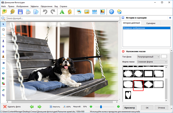The width and height of the screenshot is (173, 113).
Task: Click the color replacement tool icon
Action: point(3,84)
